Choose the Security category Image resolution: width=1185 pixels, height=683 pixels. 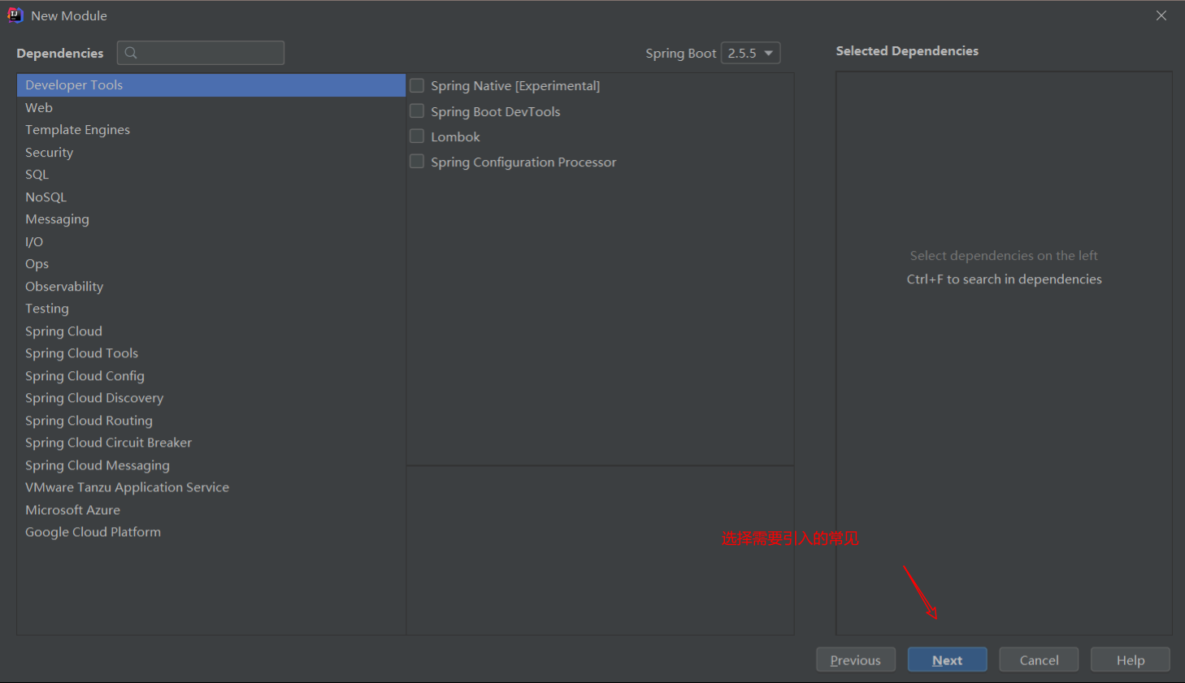coord(211,152)
